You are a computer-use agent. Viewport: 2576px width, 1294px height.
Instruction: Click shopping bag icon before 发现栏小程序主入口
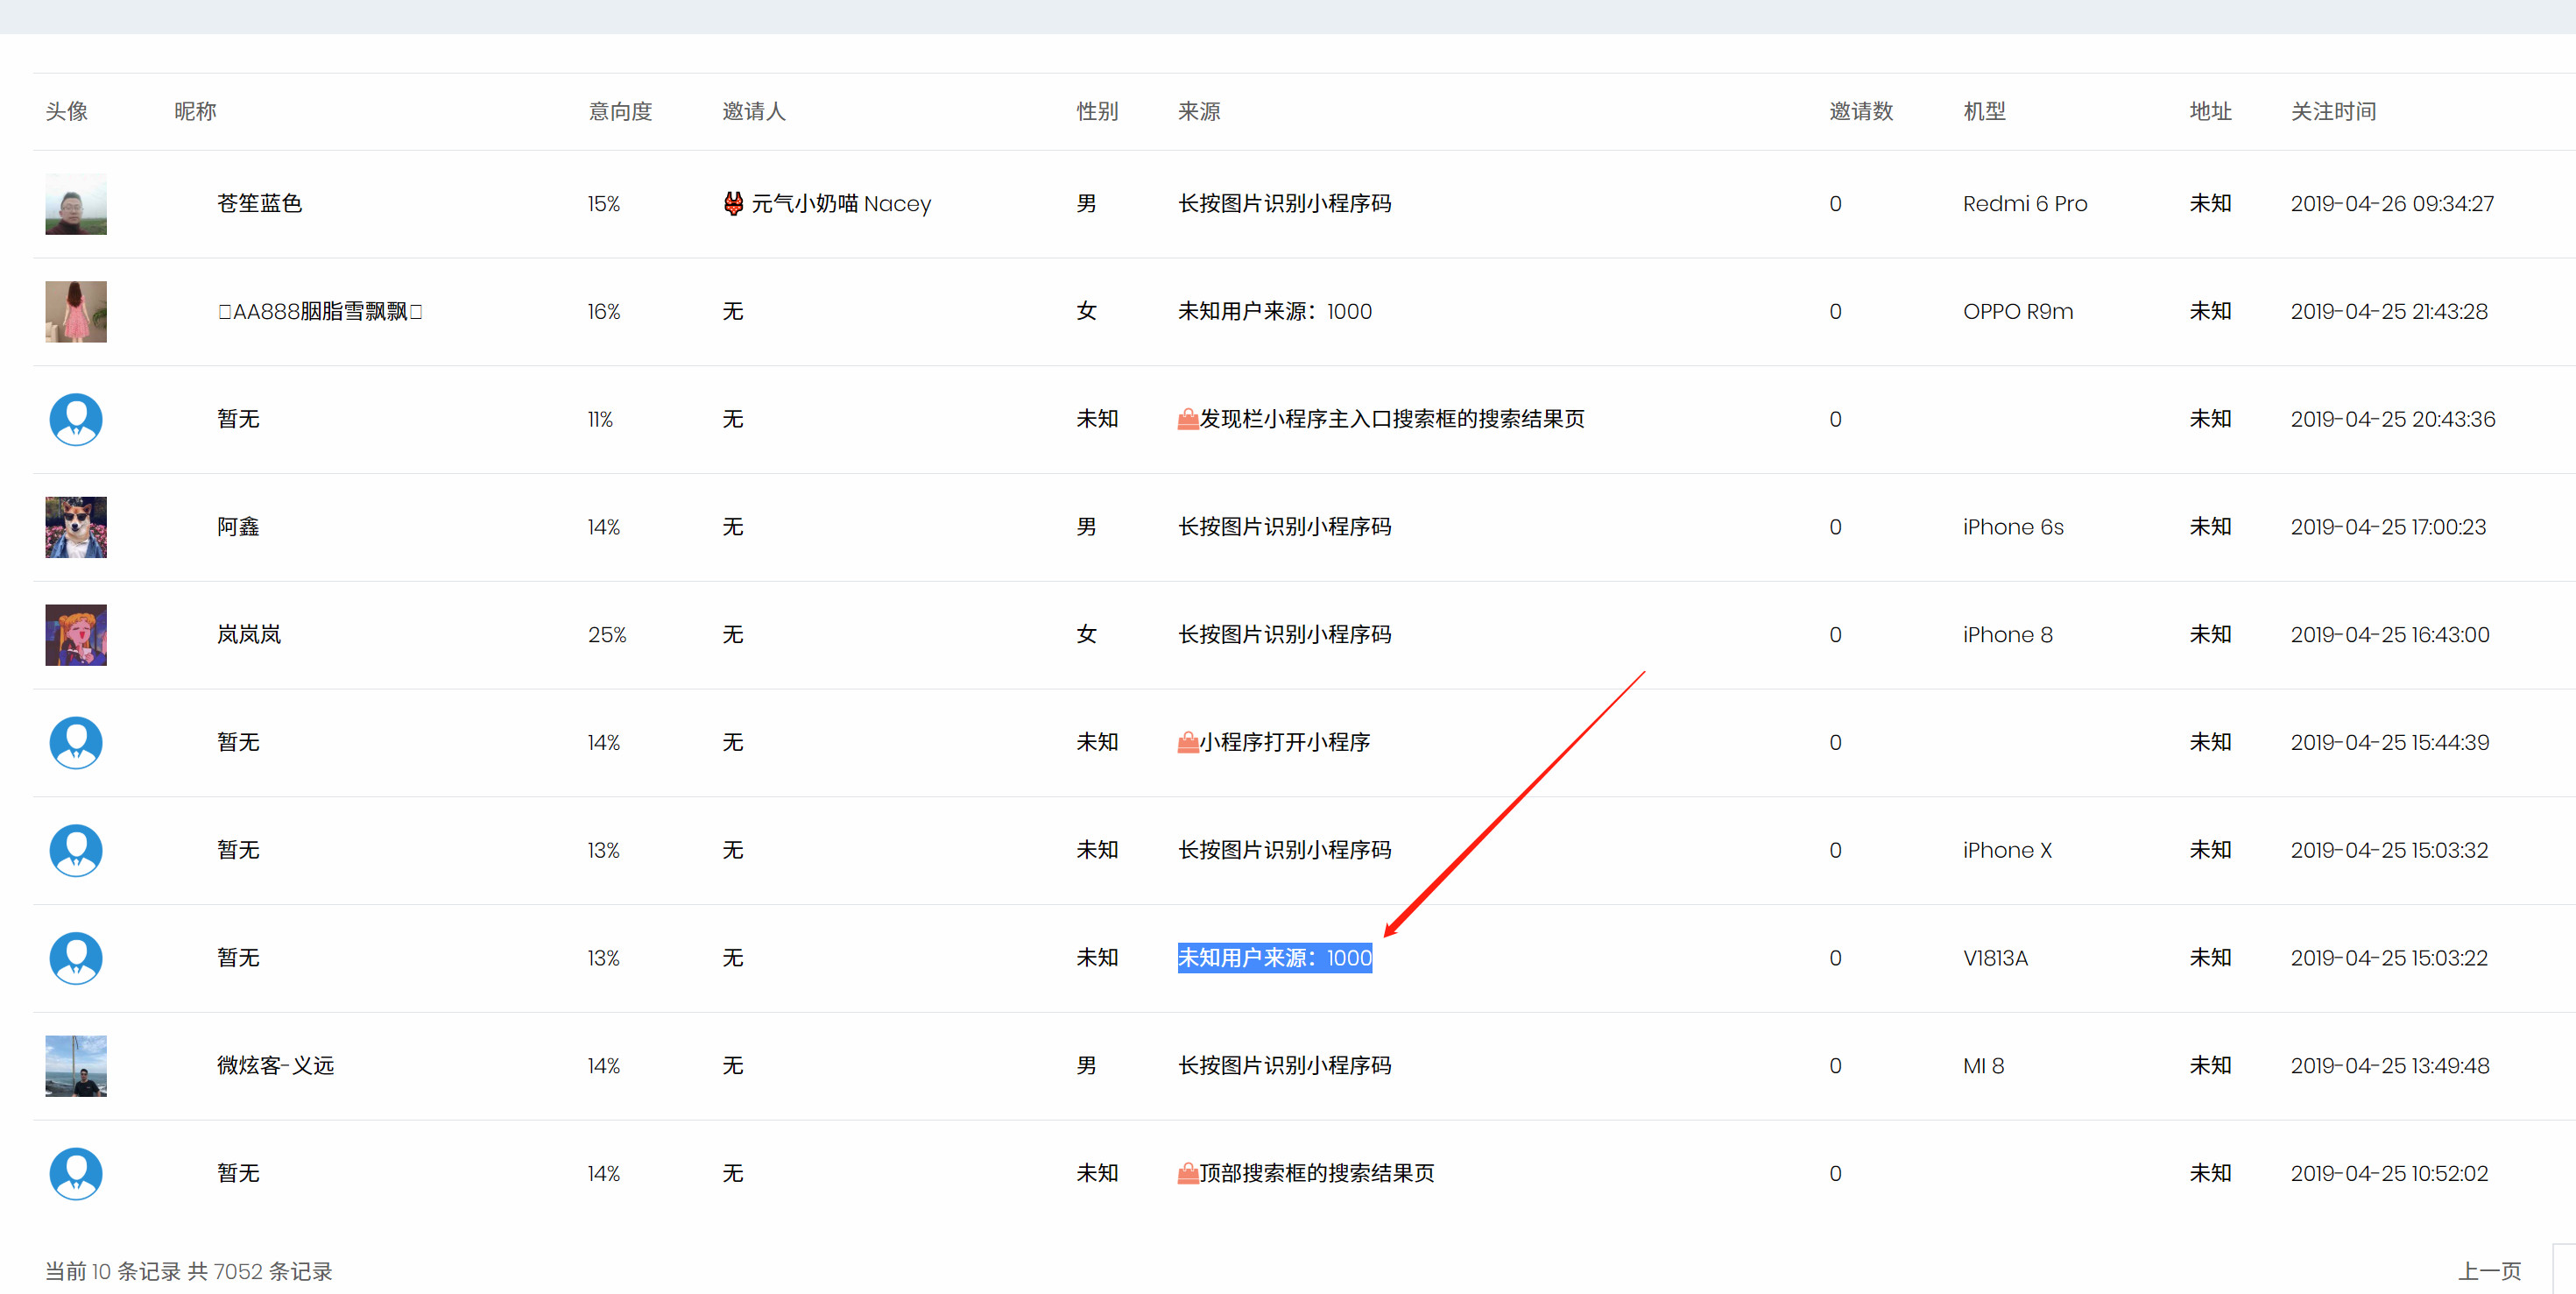coord(1188,419)
